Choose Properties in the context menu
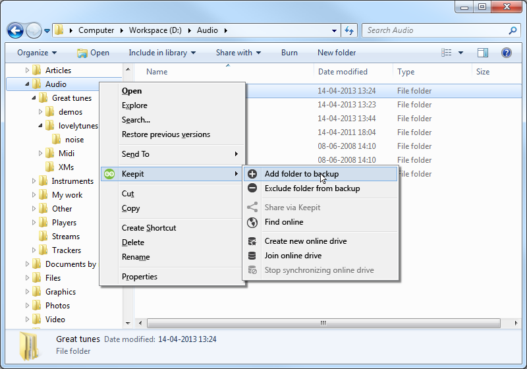Screen dimensions: 527x369 [x=173, y=277]
